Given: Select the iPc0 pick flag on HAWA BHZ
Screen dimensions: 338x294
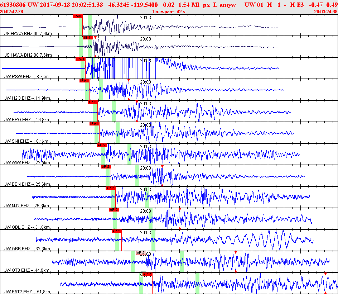Looking at the screenshot, I should point(77,16).
